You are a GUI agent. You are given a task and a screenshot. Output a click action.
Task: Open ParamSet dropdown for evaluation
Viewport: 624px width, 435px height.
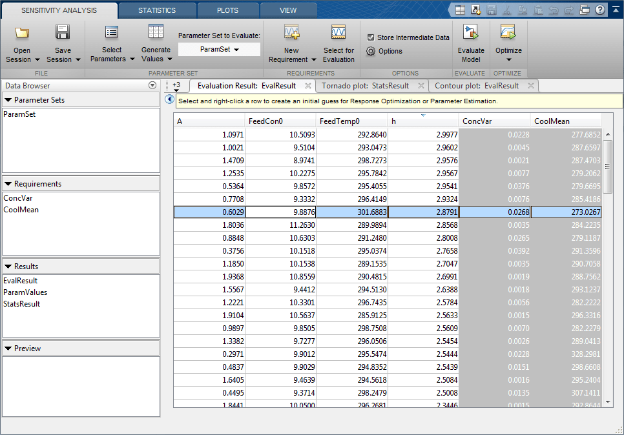click(x=219, y=50)
